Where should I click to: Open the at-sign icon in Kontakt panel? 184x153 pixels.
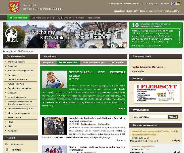click(7, 144)
